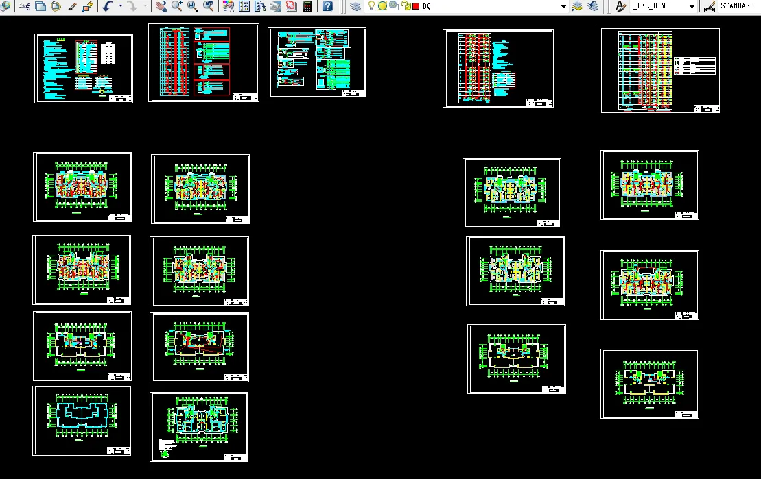Expand the _TEL_DIM text style dropdown
761x479 pixels.
click(692, 6)
